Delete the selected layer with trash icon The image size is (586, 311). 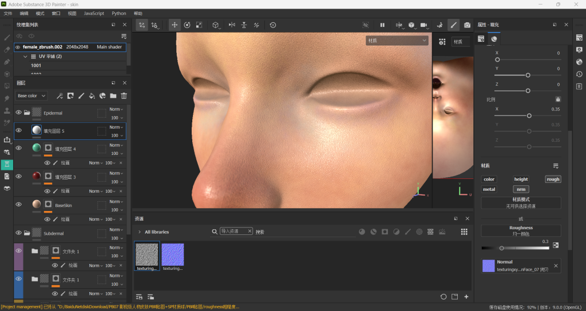[x=124, y=96]
